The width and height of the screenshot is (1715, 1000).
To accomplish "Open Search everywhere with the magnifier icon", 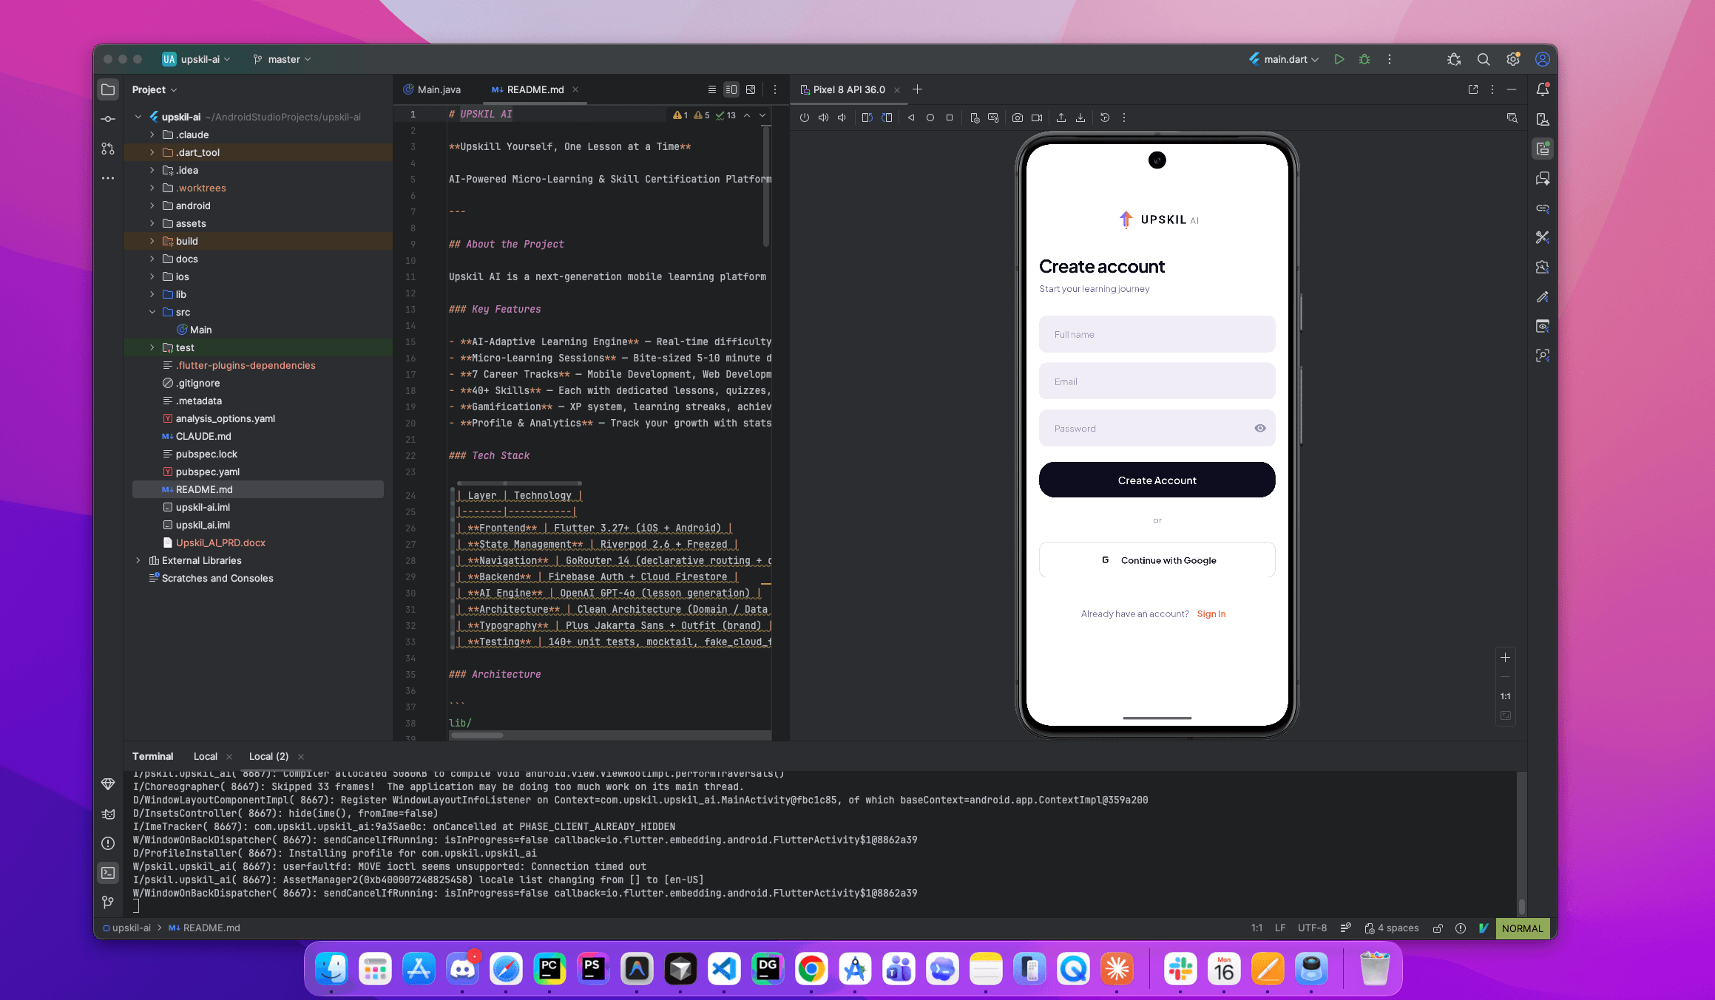I will (1484, 59).
